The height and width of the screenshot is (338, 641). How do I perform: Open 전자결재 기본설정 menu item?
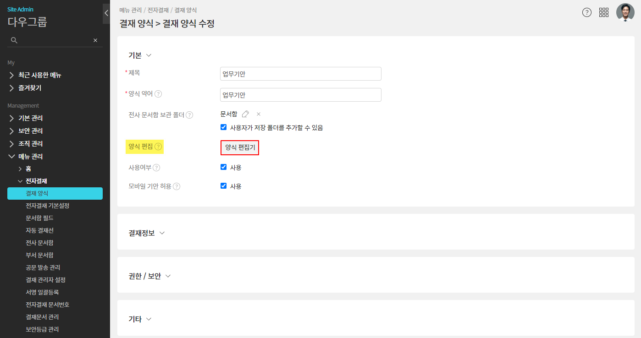(x=48, y=206)
